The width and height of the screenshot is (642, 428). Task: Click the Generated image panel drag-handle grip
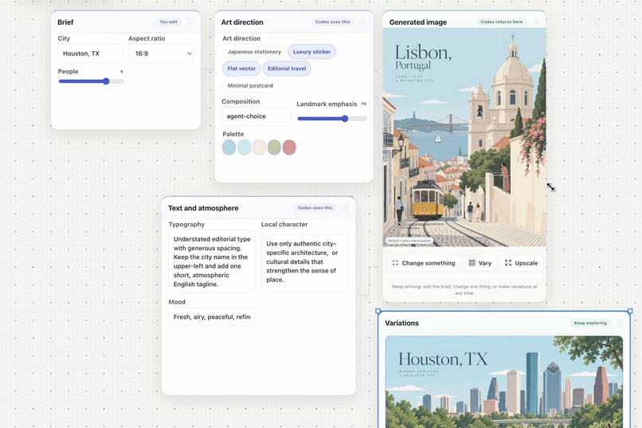point(535,22)
